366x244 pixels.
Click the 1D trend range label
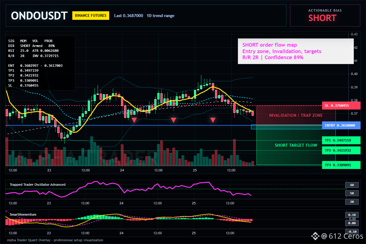tap(160, 16)
